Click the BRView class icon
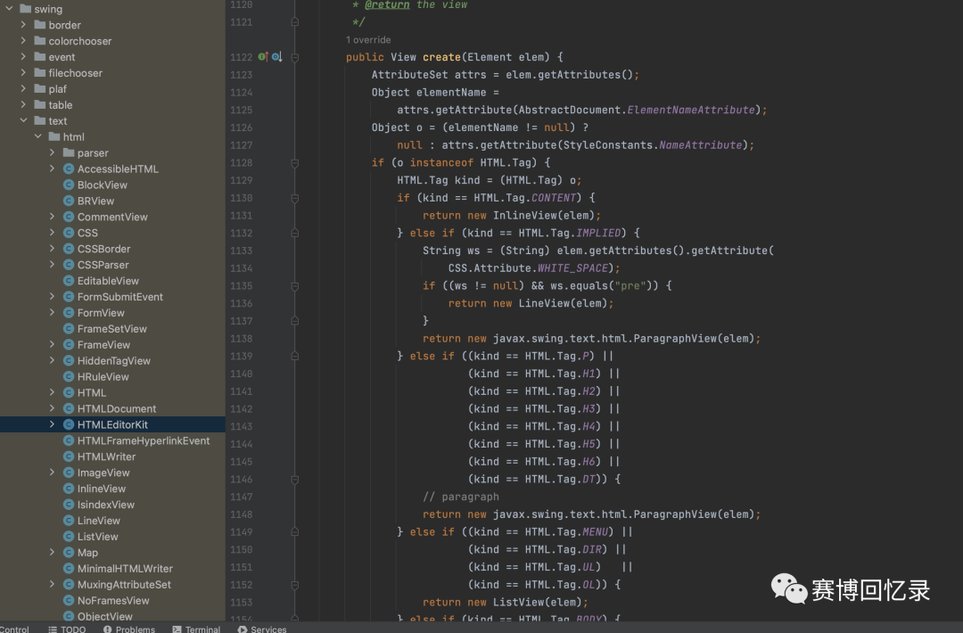Screen dimensions: 963x633 coord(69,201)
